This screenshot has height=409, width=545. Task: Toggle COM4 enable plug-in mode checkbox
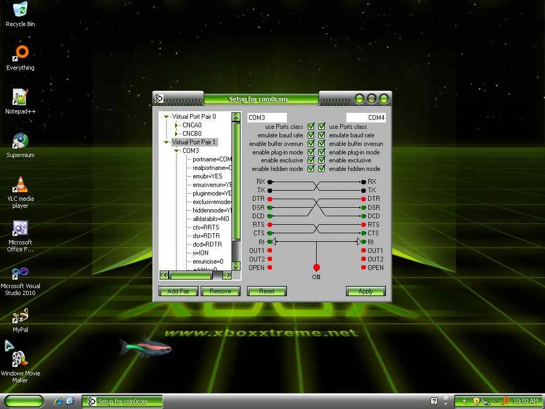(x=321, y=152)
